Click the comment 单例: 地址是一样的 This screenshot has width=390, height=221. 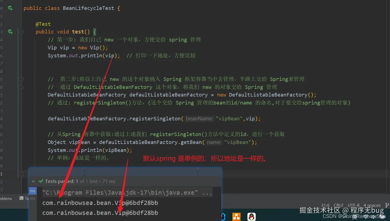[x=79, y=158]
